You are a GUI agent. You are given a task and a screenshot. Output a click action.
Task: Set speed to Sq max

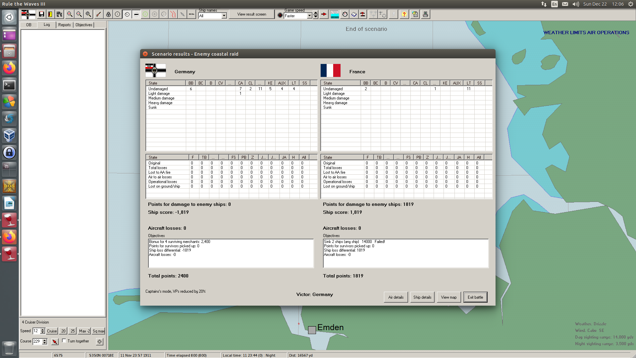[x=98, y=331]
